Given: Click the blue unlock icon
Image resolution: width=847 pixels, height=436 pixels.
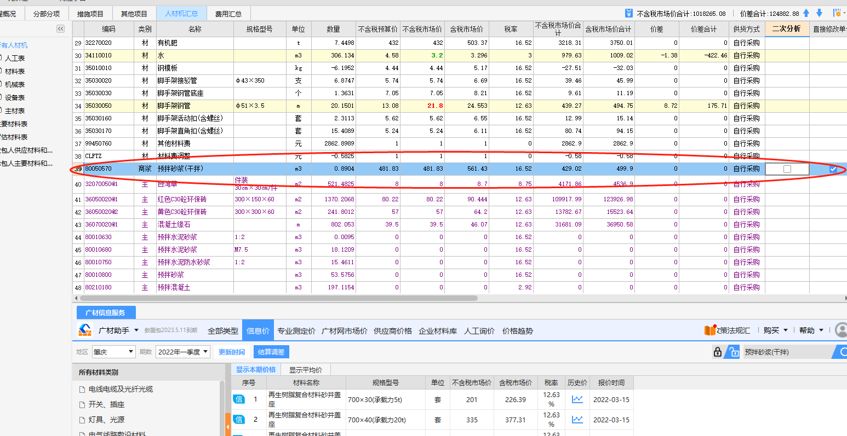Looking at the screenshot, I should click(732, 352).
